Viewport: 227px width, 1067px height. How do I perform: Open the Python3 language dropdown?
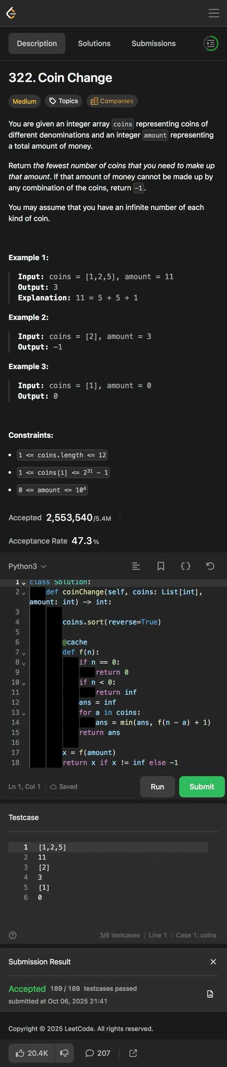27,566
